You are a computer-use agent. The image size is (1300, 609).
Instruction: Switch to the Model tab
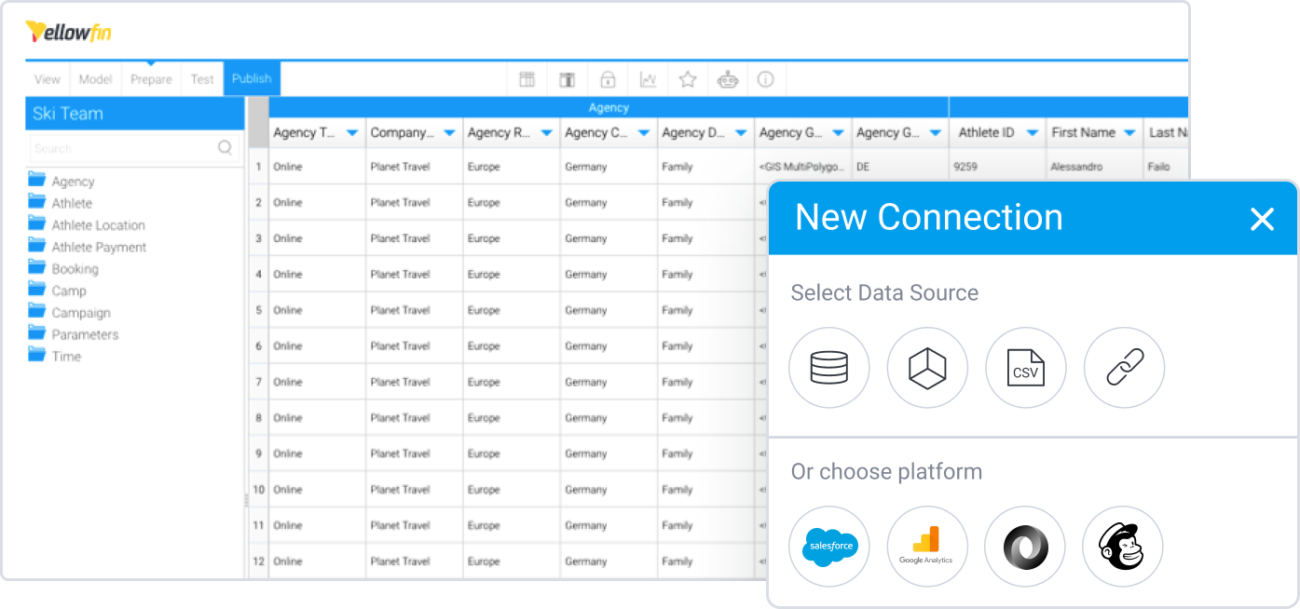point(95,80)
